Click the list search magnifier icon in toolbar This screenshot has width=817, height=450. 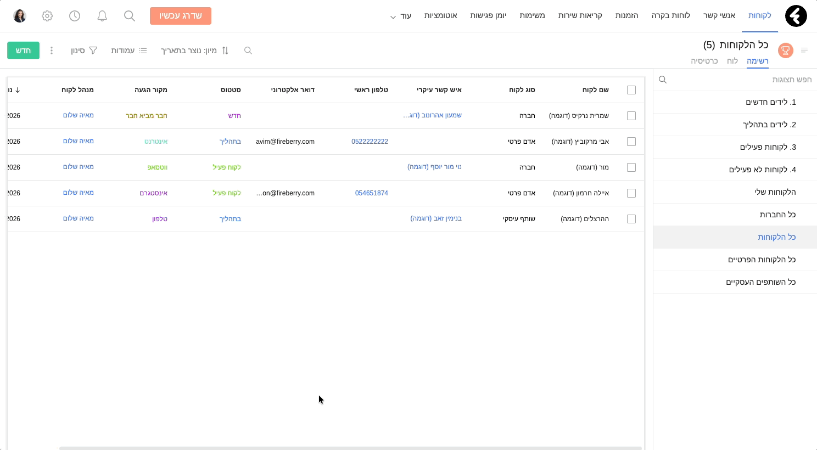tap(248, 50)
